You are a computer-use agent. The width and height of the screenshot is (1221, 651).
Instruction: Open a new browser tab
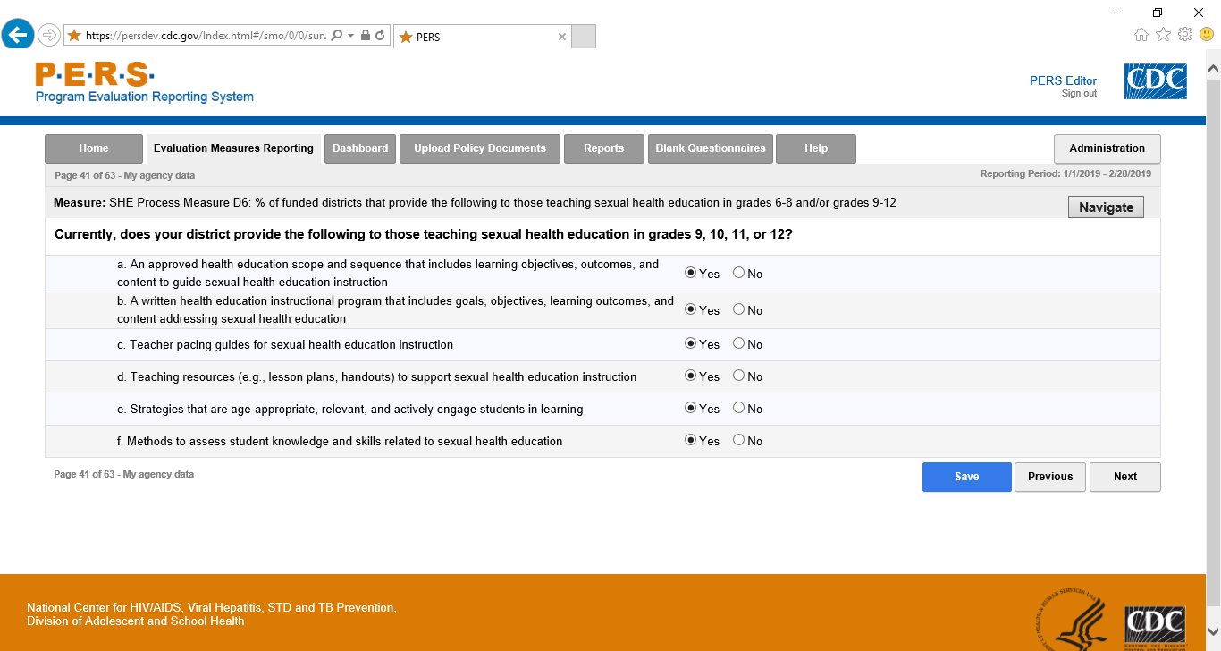583,37
